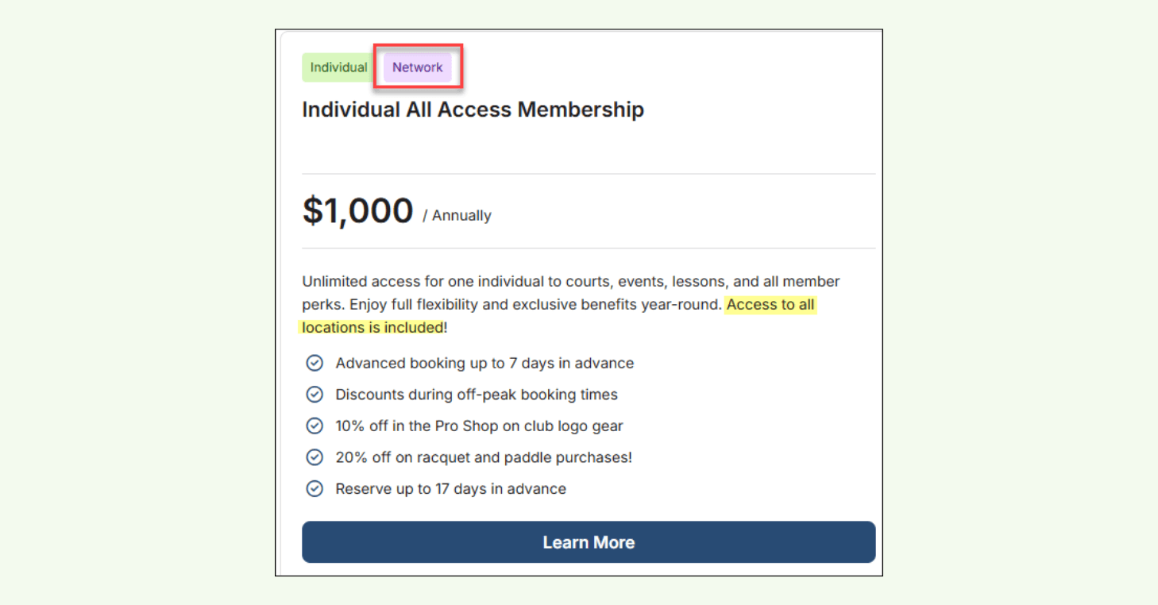1158x605 pixels.
Task: Click highlighted Access to all locations text
Action: (770, 304)
